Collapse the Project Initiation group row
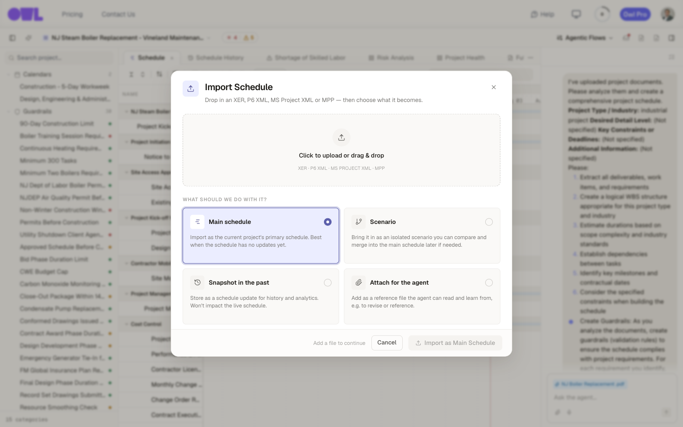Image resolution: width=683 pixels, height=427 pixels. click(x=127, y=142)
